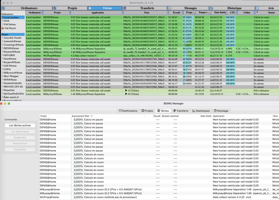Screen dimensions: 279x200
Task: Select VM Debian in the computers tree
Action: (10, 24)
